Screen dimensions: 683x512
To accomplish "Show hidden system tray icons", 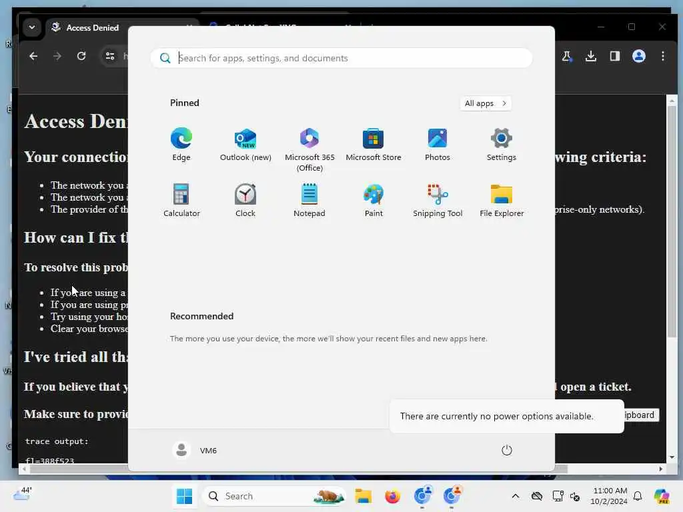I will tap(516, 496).
